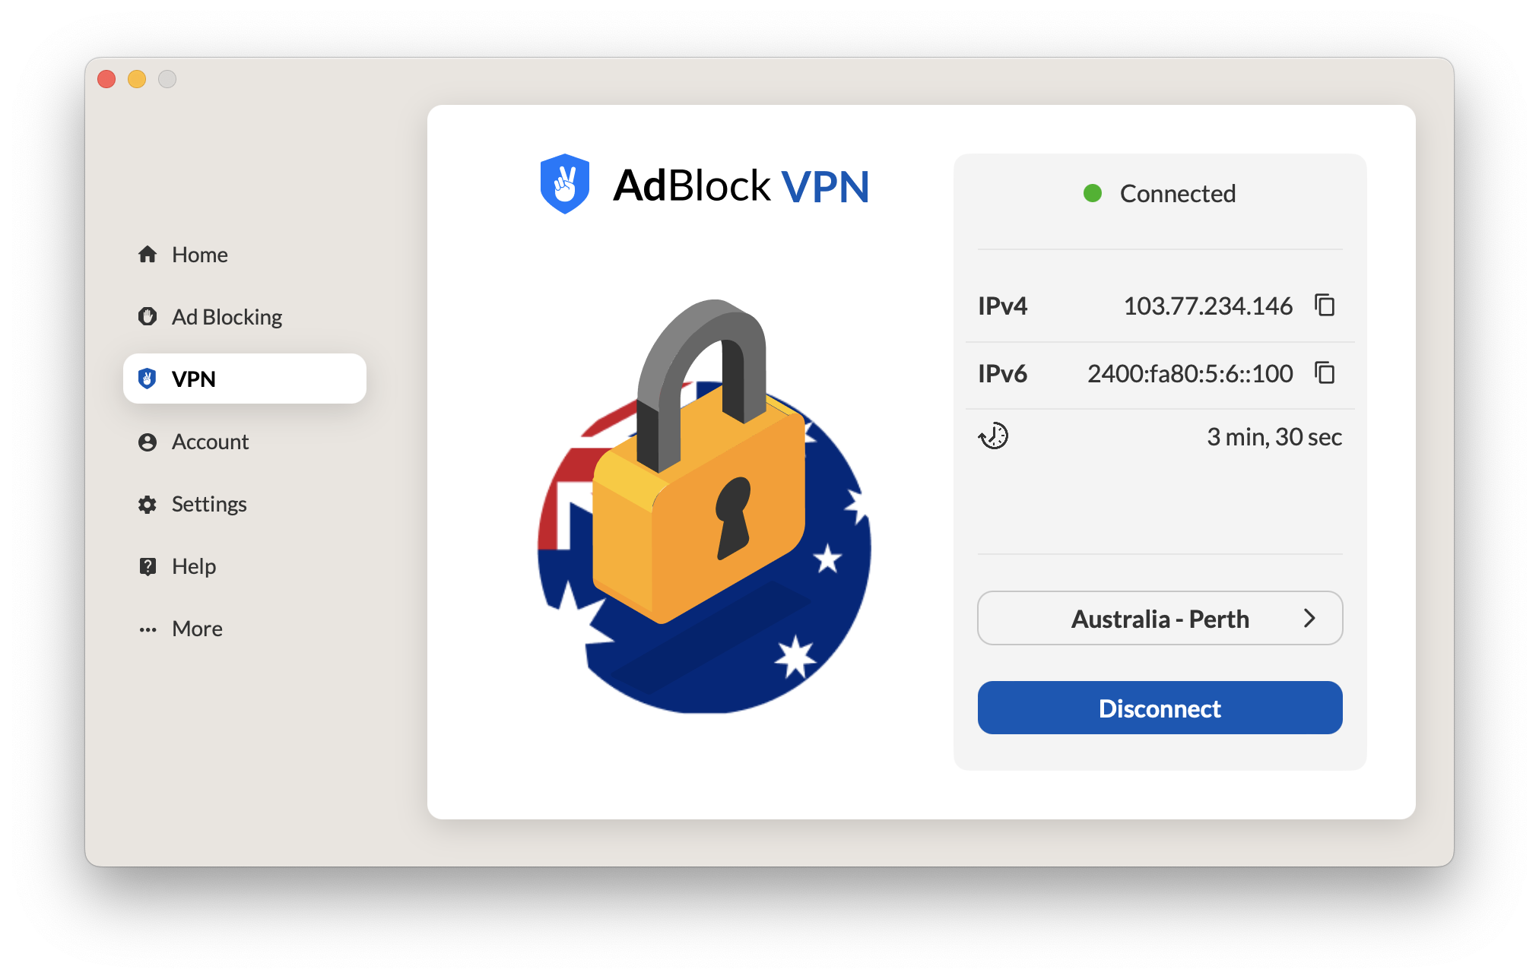Click the Home house icon
The width and height of the screenshot is (1539, 979).
148,255
